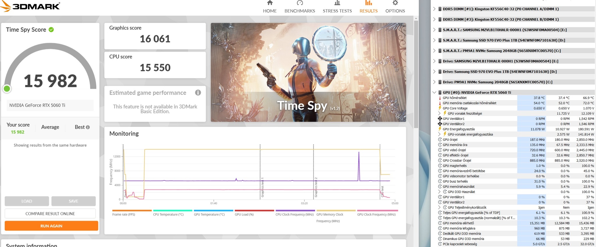Image resolution: width=596 pixels, height=247 pixels.
Task: Click the Benchmarks gauge icon
Action: pos(300,3)
